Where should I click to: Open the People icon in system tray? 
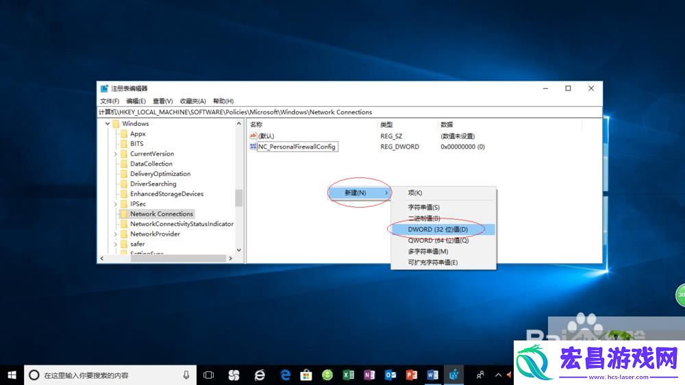click(480, 375)
